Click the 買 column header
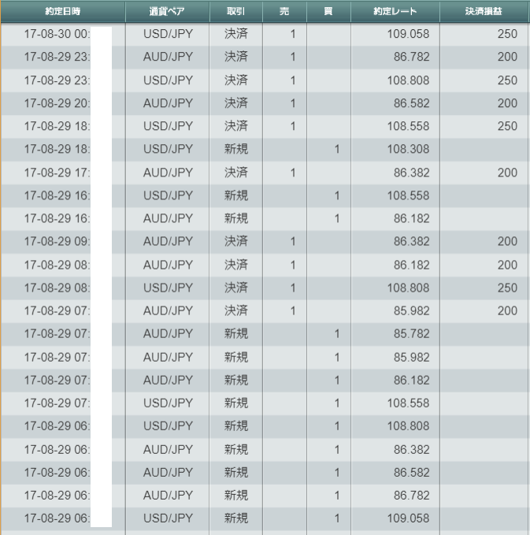Screen dimensions: 530x535 328,12
